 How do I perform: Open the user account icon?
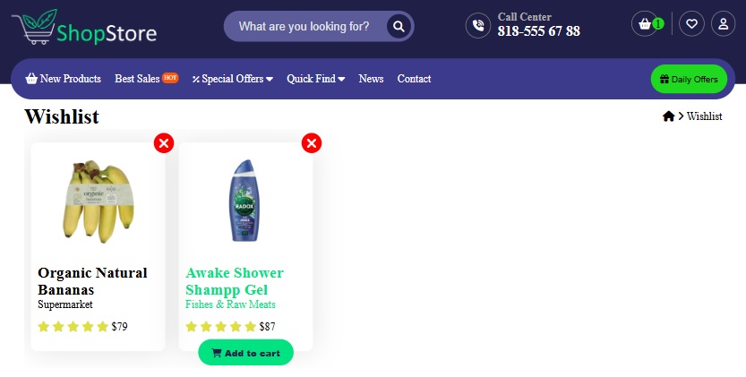(x=723, y=24)
